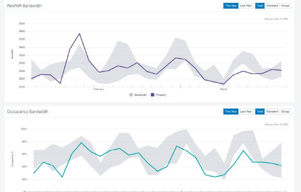Viewport: 301px width, 192px height.
Task: Show Group segment in Occupancy Bandwidth chart
Action: pos(285,111)
